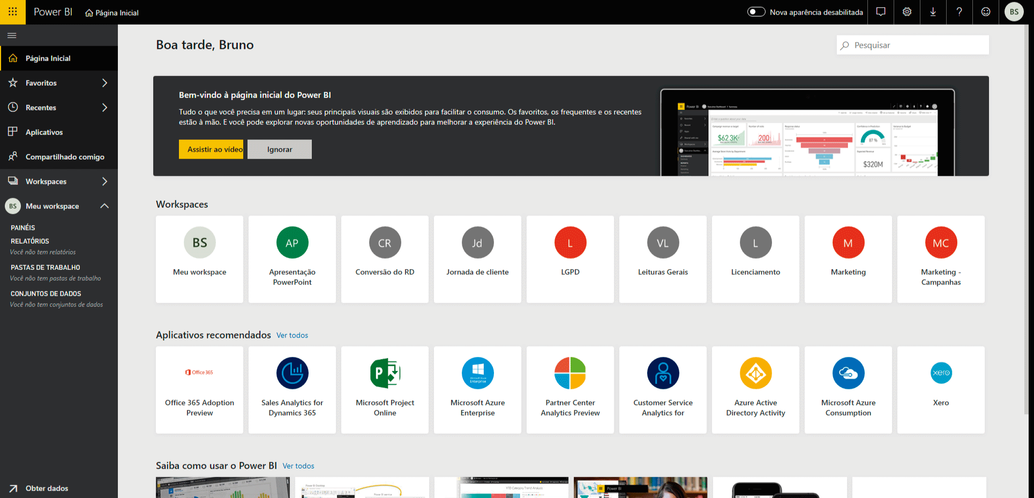Click the download arrow icon
This screenshot has height=498, width=1034.
point(933,12)
